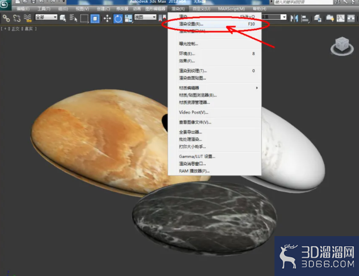
Task: Click the New Scene quick access icon
Action: pos(18,2)
